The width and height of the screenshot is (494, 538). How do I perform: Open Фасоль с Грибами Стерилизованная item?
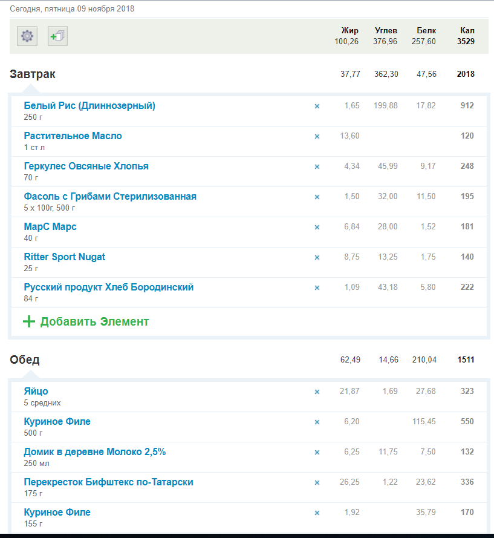[110, 197]
